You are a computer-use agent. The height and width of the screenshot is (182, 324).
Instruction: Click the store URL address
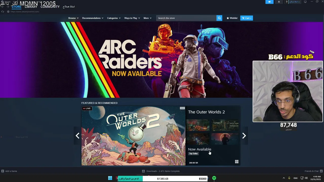(25, 12)
